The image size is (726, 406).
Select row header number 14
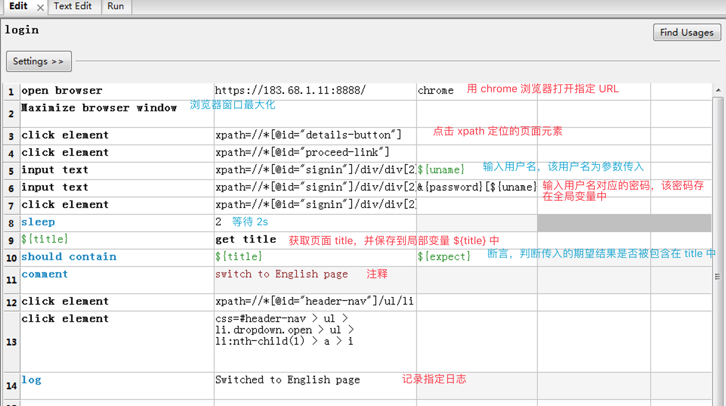pyautogui.click(x=11, y=386)
